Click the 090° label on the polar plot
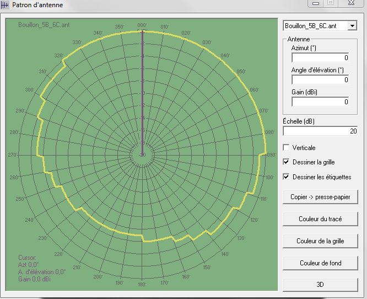The width and height of the screenshot is (367, 299). [271, 155]
